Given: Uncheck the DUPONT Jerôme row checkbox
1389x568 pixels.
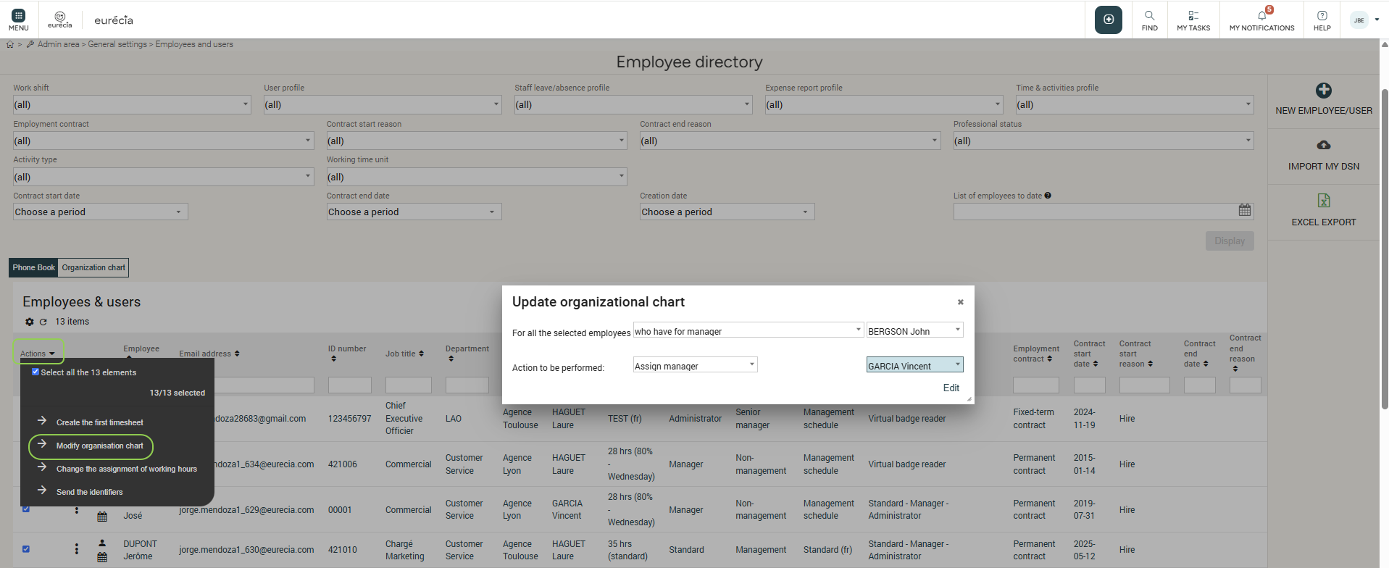Looking at the screenshot, I should tap(26, 549).
